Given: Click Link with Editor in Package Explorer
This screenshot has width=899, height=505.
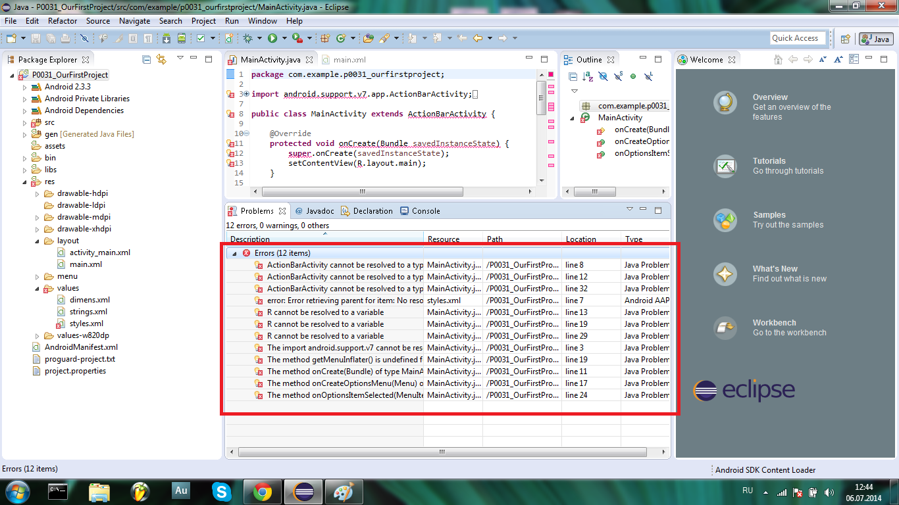Looking at the screenshot, I should pyautogui.click(x=161, y=60).
